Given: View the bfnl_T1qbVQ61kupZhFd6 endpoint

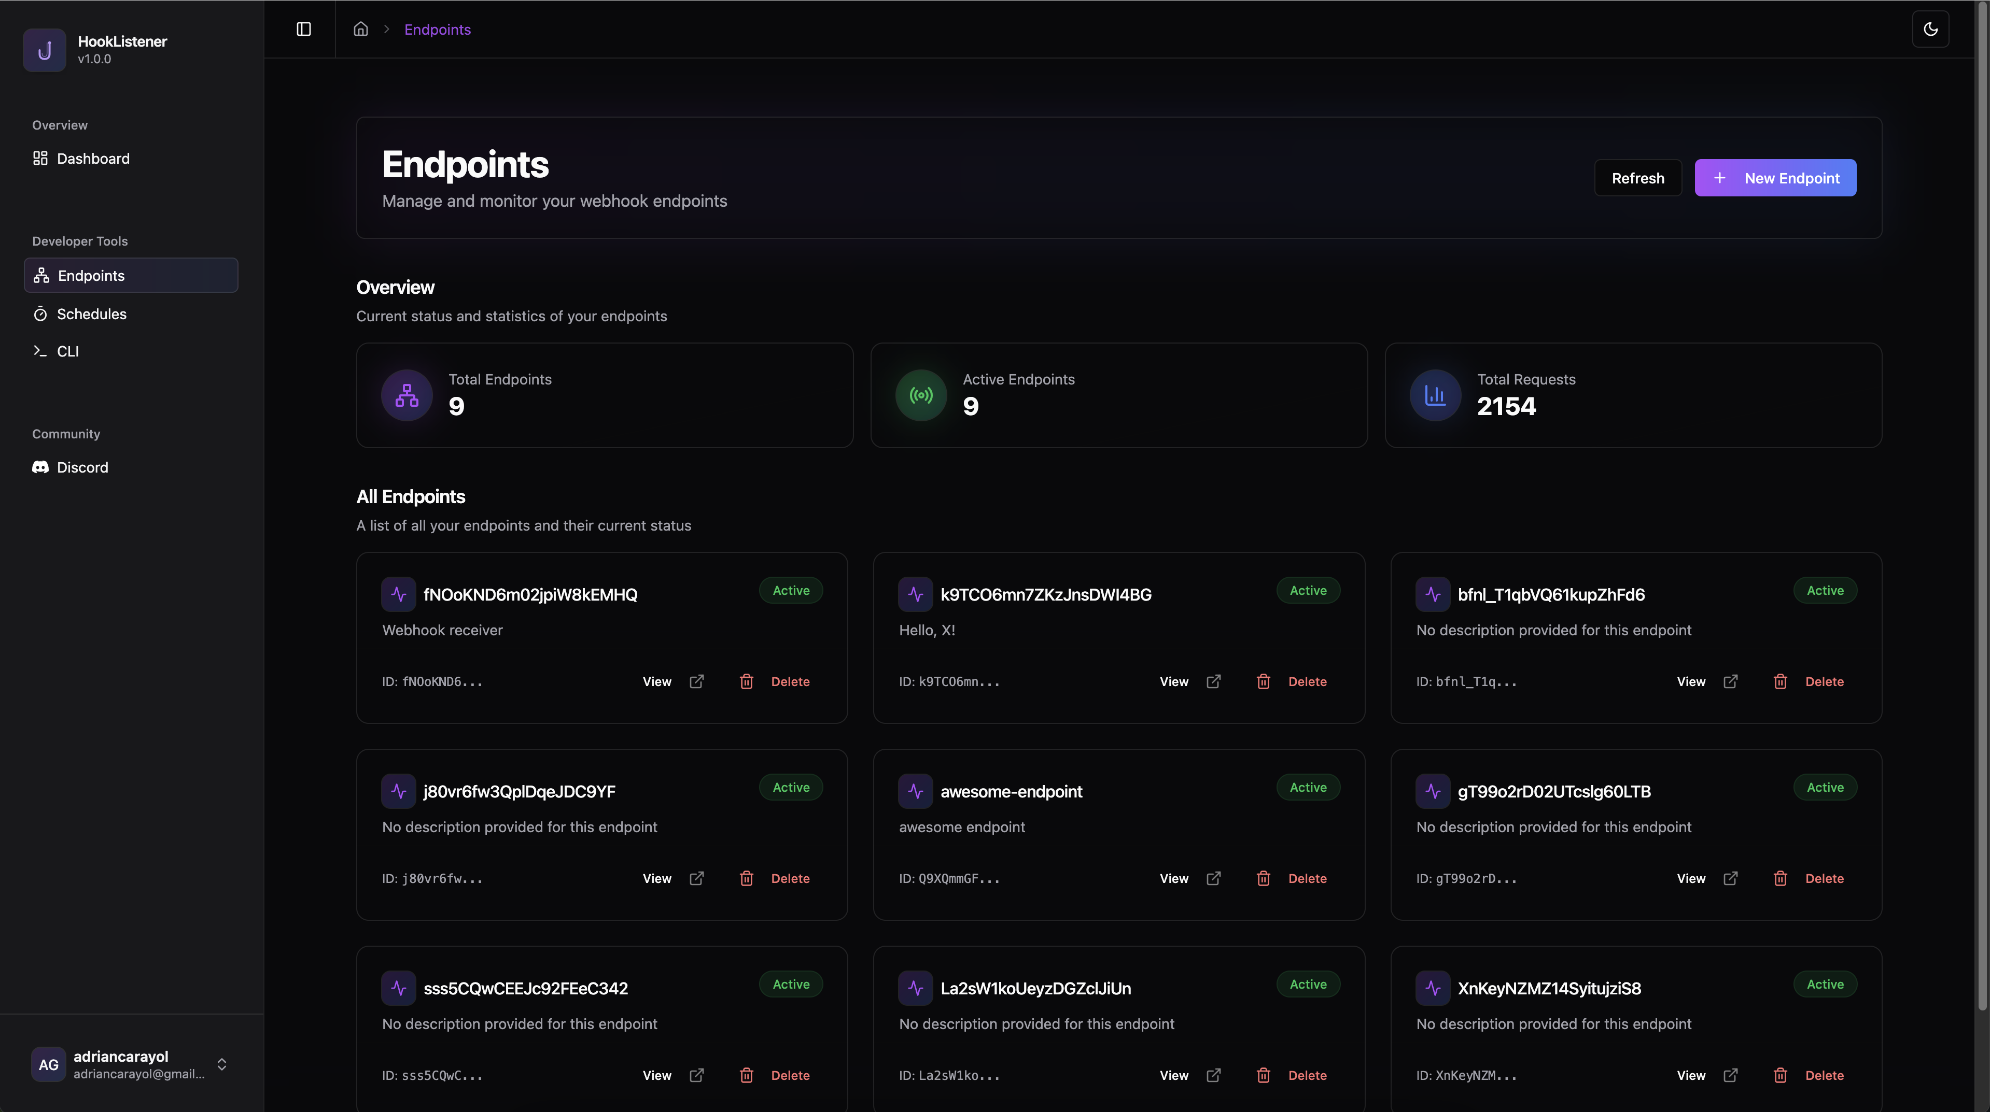Looking at the screenshot, I should tap(1690, 681).
